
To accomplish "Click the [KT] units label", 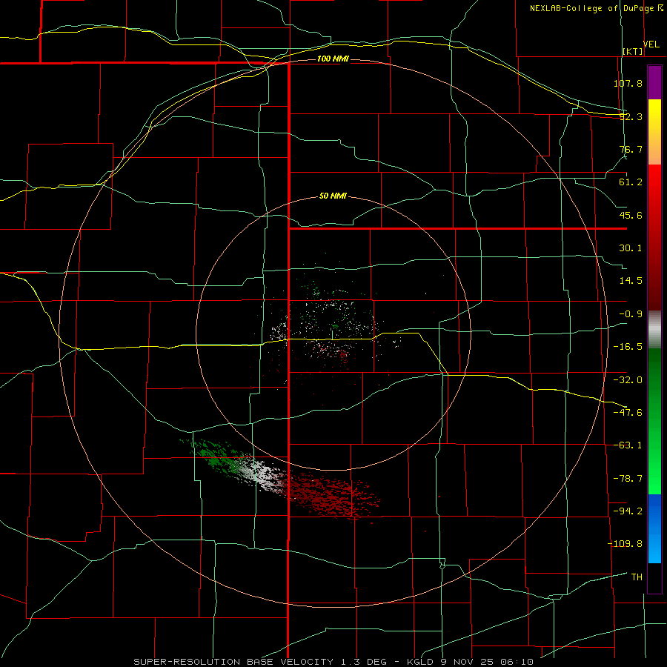I will pos(633,51).
